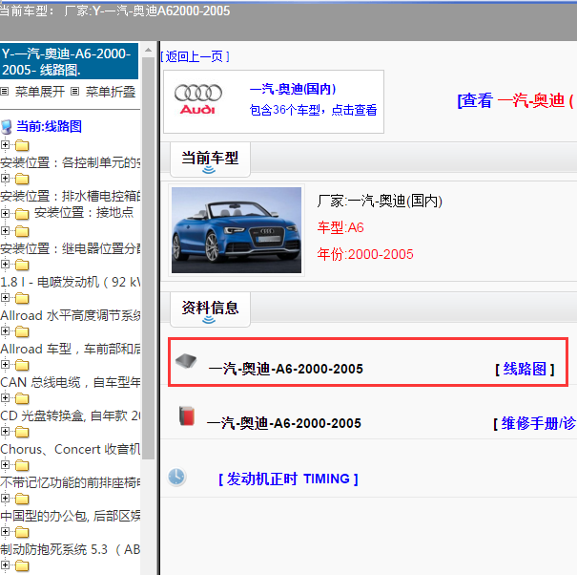The height and width of the screenshot is (575, 577).
Task: Click the engine timing clock icon
Action: pos(176,477)
